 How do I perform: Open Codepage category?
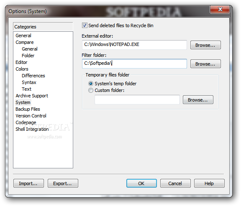pyautogui.click(x=26, y=122)
